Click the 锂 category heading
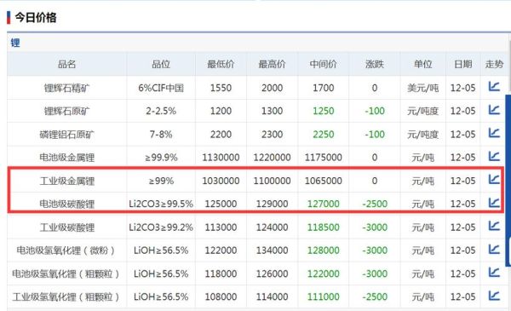This screenshot has height=311, width=511. [x=15, y=43]
